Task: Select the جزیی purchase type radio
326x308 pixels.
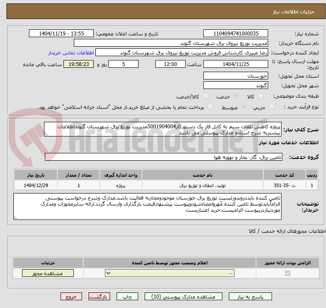Action: (272, 107)
